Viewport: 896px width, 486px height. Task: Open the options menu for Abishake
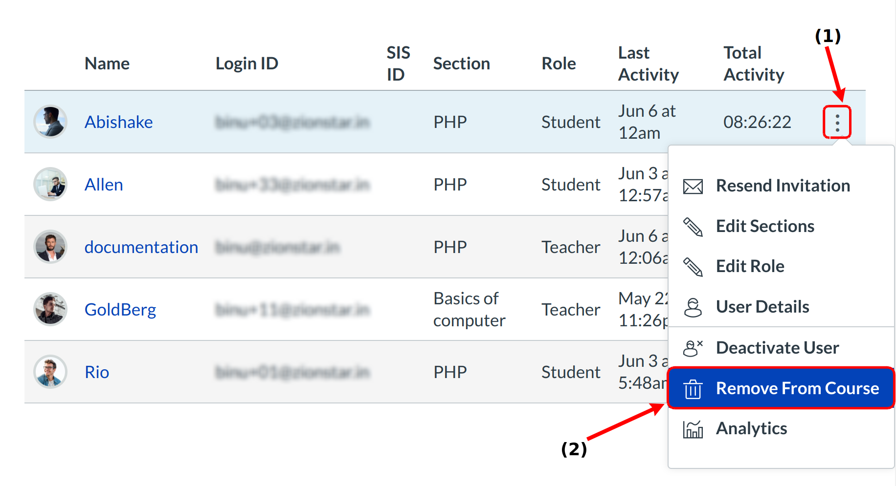click(837, 122)
